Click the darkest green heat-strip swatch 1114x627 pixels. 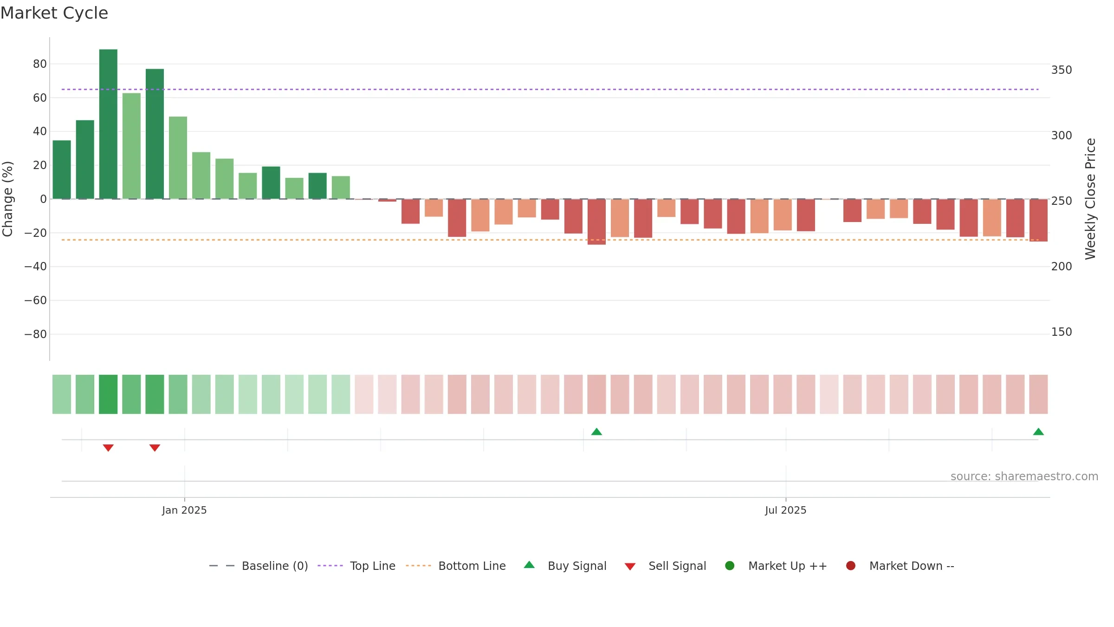click(x=108, y=394)
